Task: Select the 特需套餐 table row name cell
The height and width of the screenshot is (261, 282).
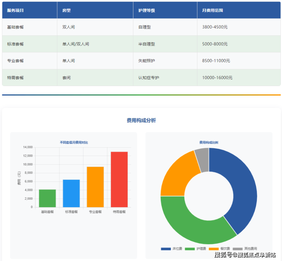Action: 15,78
